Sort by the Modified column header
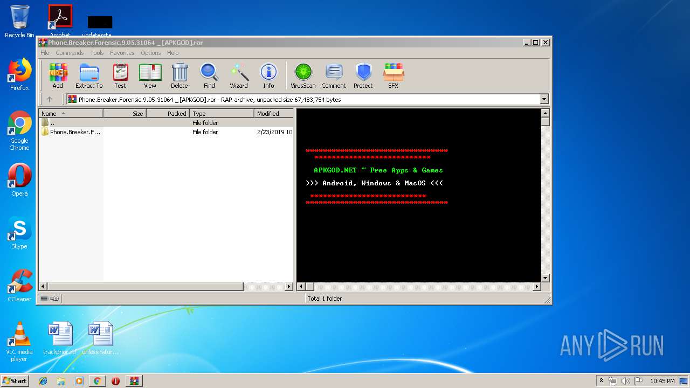The width and height of the screenshot is (690, 388). (274, 114)
